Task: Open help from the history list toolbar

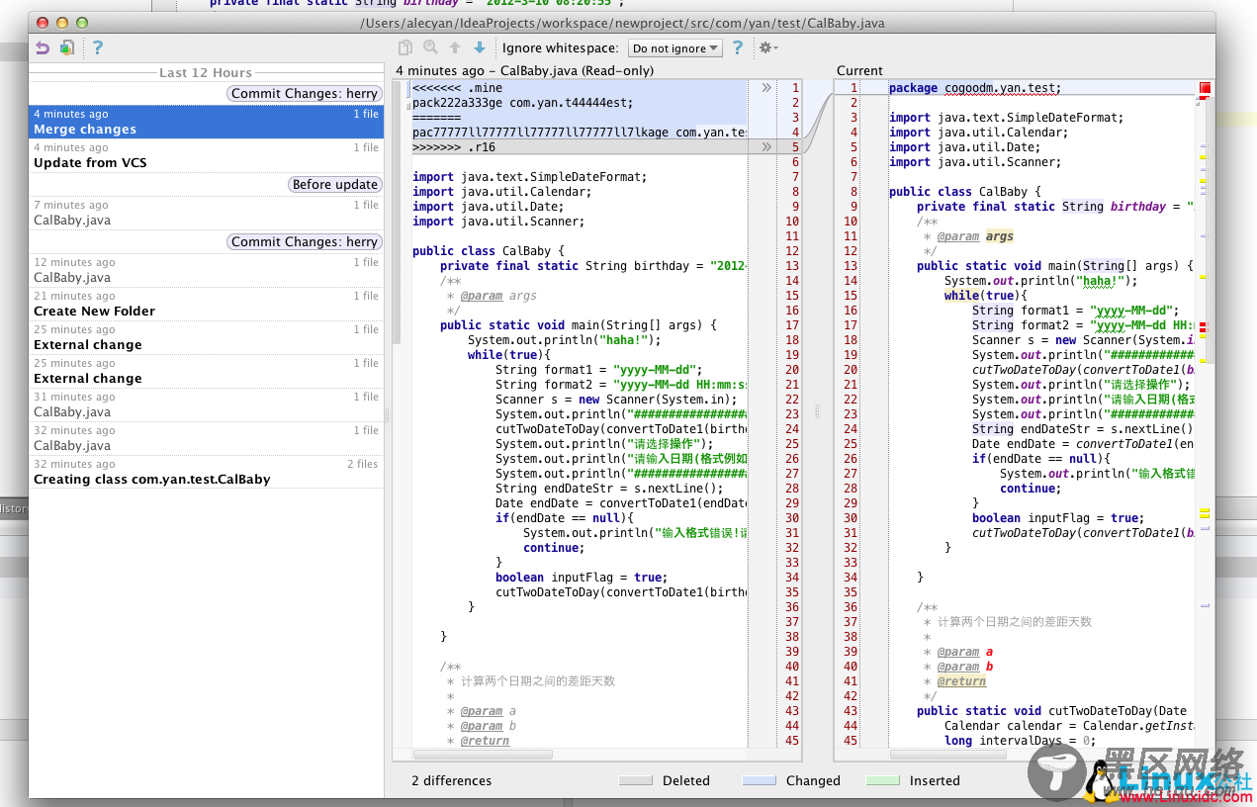Action: (98, 47)
